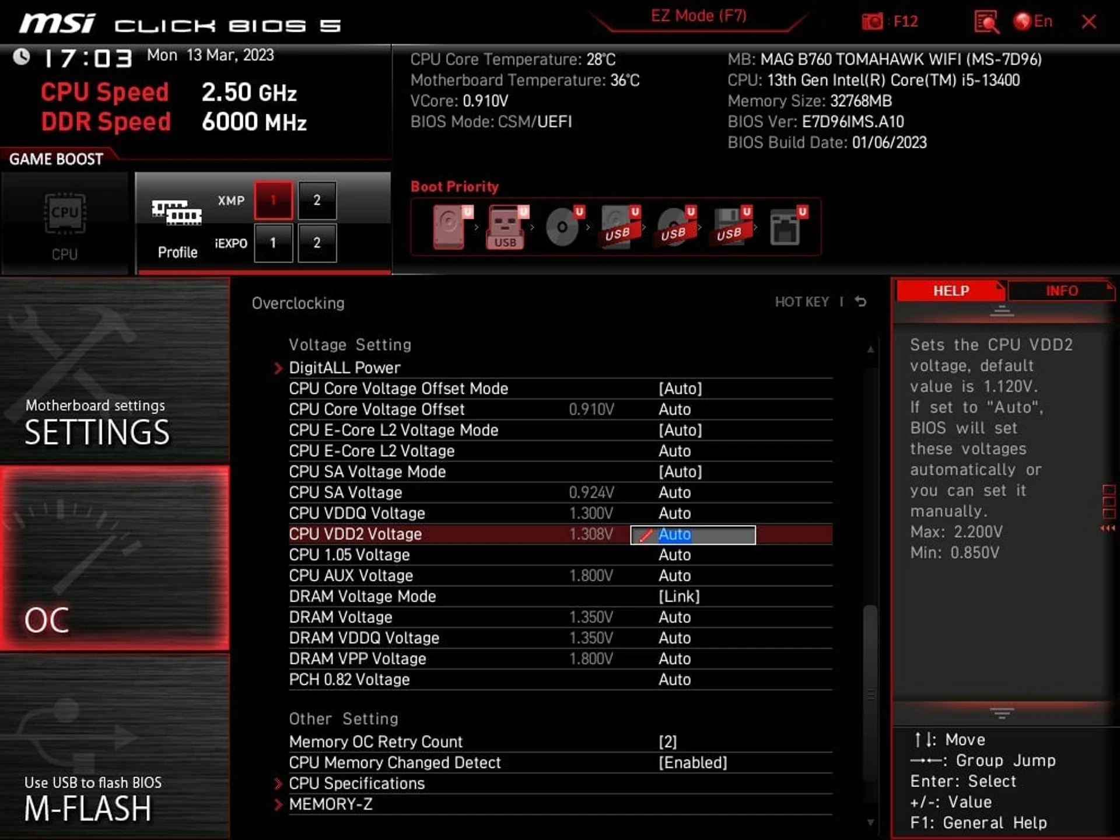This screenshot has height=840, width=1120.
Task: Click the back arrow next to HOT KEY
Action: click(x=860, y=302)
